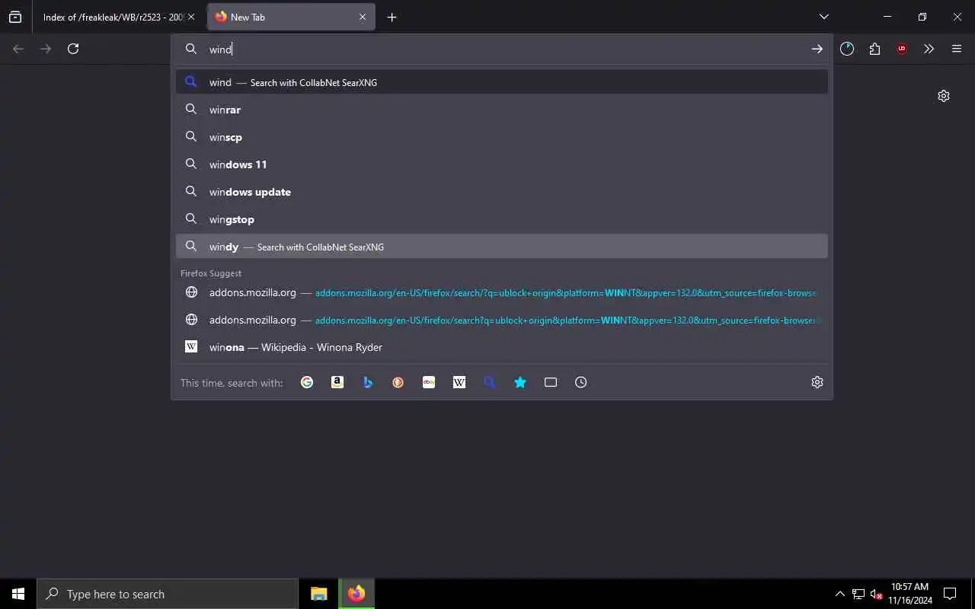Search this time with Google

pyautogui.click(x=307, y=382)
